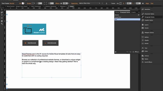
Task: Open the Graphic Styles panel
Action: [149, 20]
